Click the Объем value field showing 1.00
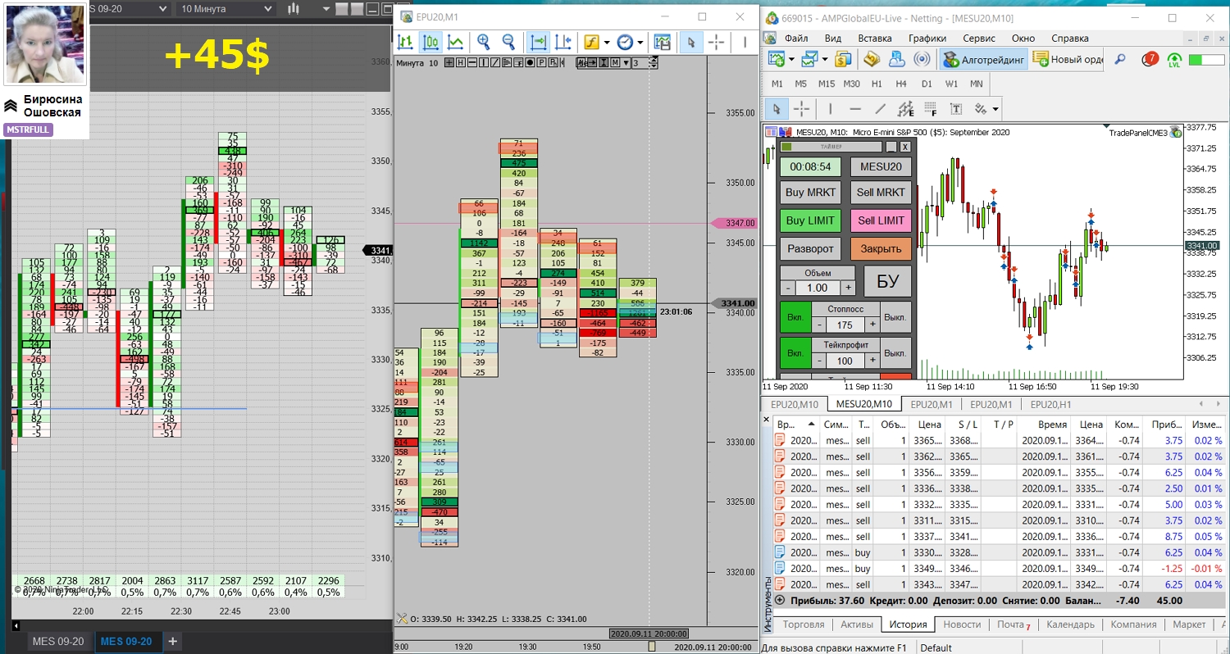Screen dimensions: 1230x654 pyautogui.click(x=818, y=288)
